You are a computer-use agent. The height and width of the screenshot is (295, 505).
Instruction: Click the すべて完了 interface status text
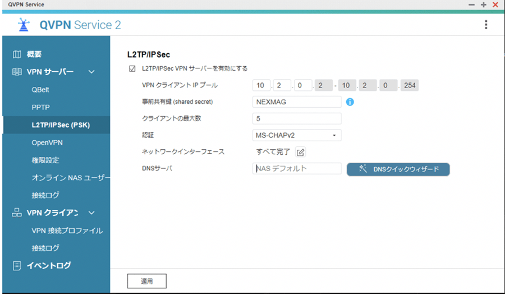273,151
